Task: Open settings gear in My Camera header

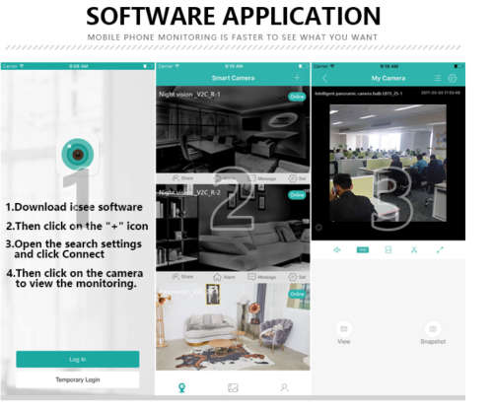Action: pos(453,78)
